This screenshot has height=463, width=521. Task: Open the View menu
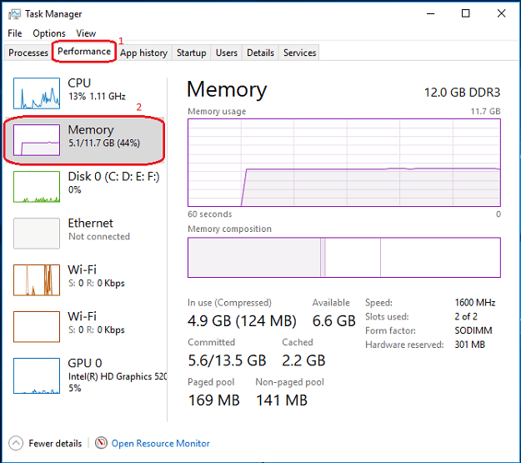pyautogui.click(x=86, y=33)
